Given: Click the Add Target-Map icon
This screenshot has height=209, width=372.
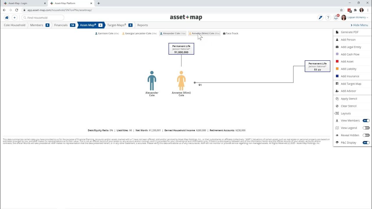Looking at the screenshot, I should click(337, 84).
